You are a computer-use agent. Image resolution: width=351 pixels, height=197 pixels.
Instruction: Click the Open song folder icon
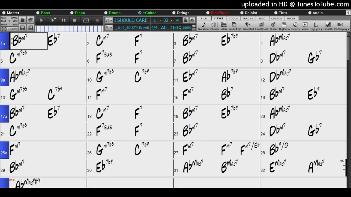(x=30, y=20)
